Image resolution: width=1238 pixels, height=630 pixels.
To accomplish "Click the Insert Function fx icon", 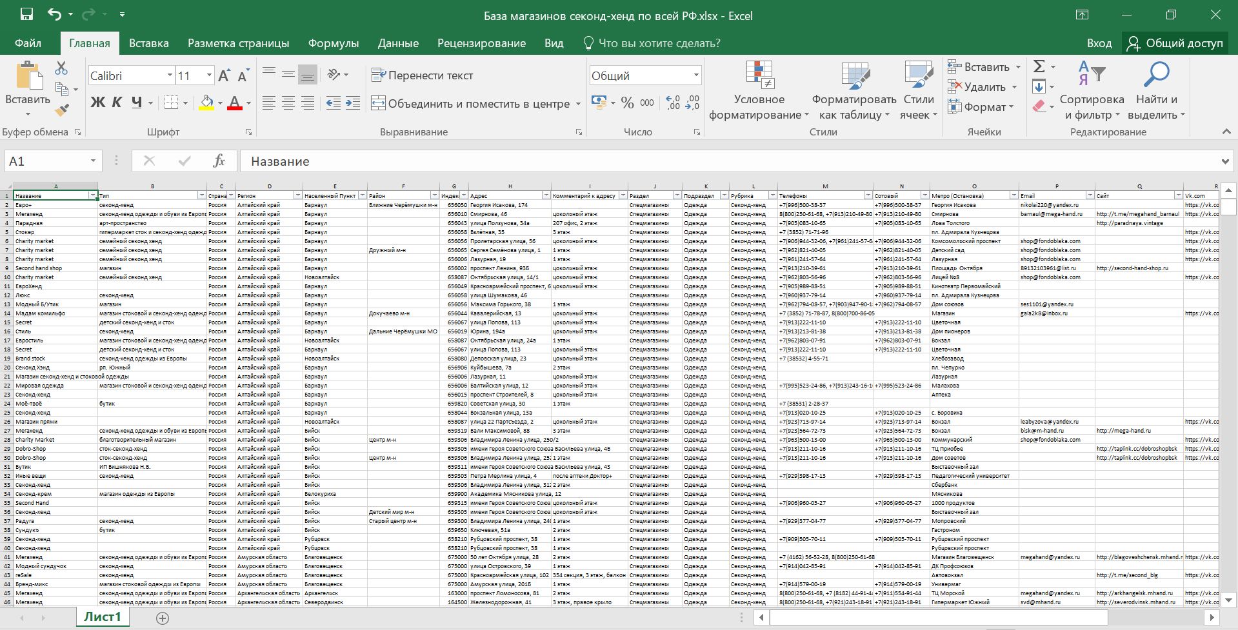I will [x=219, y=161].
